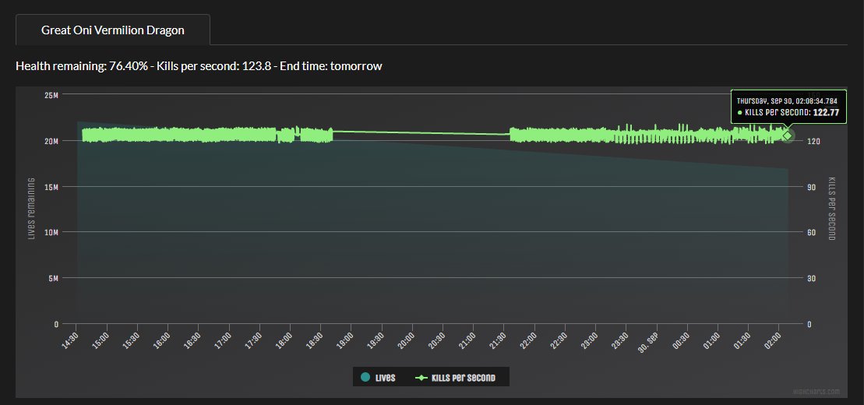Click the green Kills Per Second legend marker
The width and height of the screenshot is (864, 405).
pos(421,378)
